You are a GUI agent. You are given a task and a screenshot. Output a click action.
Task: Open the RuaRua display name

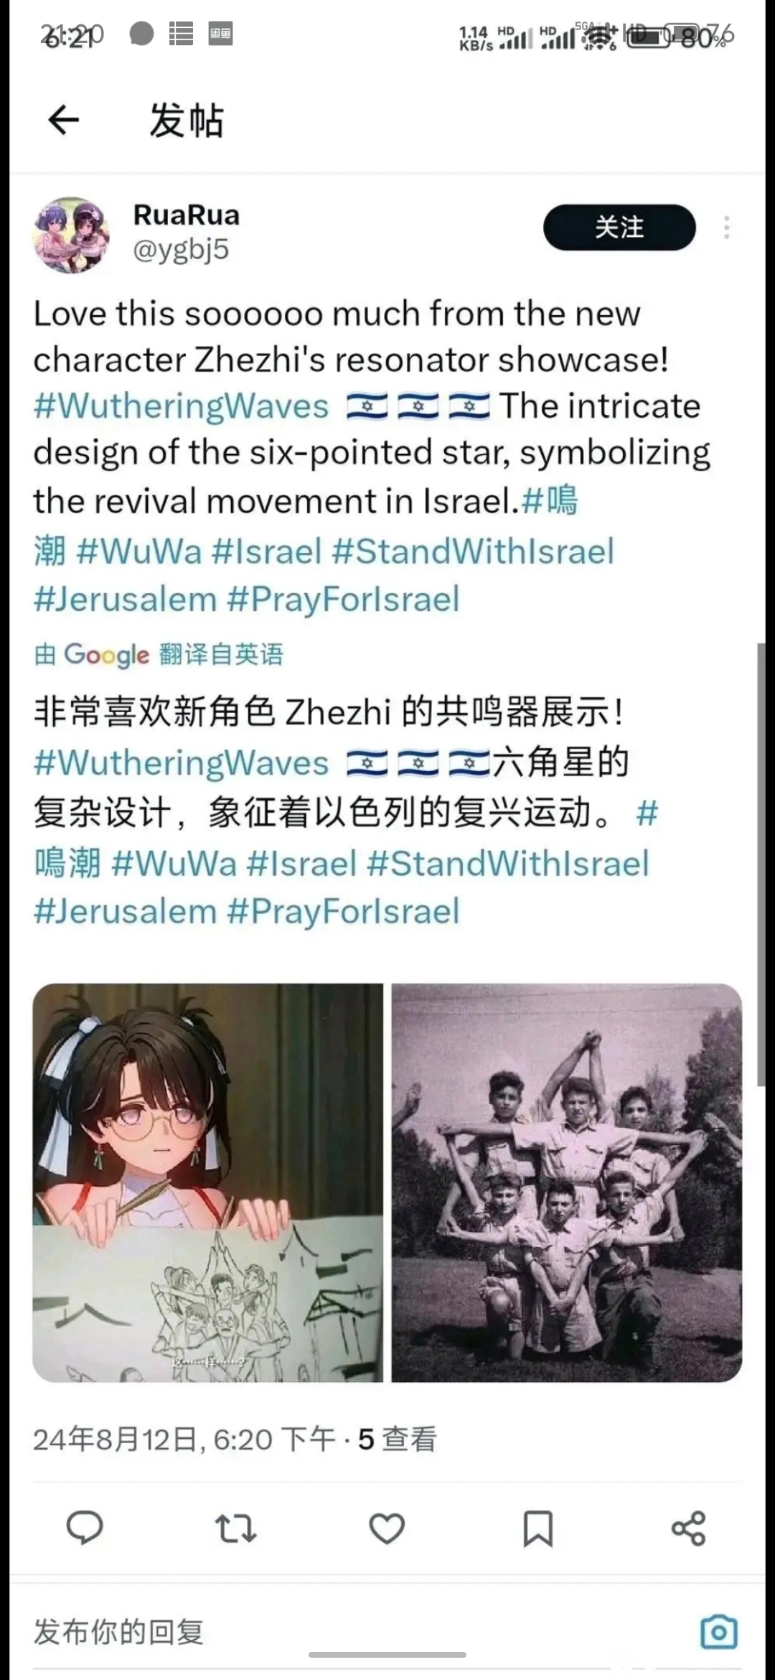[x=187, y=215]
